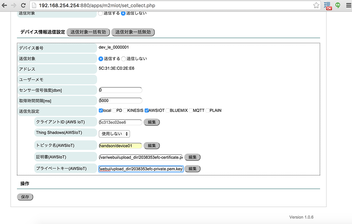This screenshot has width=352, height=224.
Task: Enable the MQTT checkbox
Action: click(190, 110)
